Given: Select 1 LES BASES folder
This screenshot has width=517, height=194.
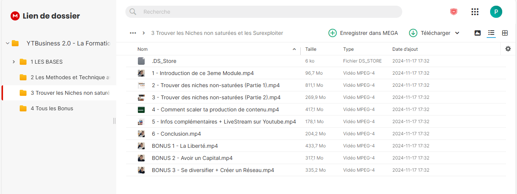Looking at the screenshot, I should click(47, 62).
